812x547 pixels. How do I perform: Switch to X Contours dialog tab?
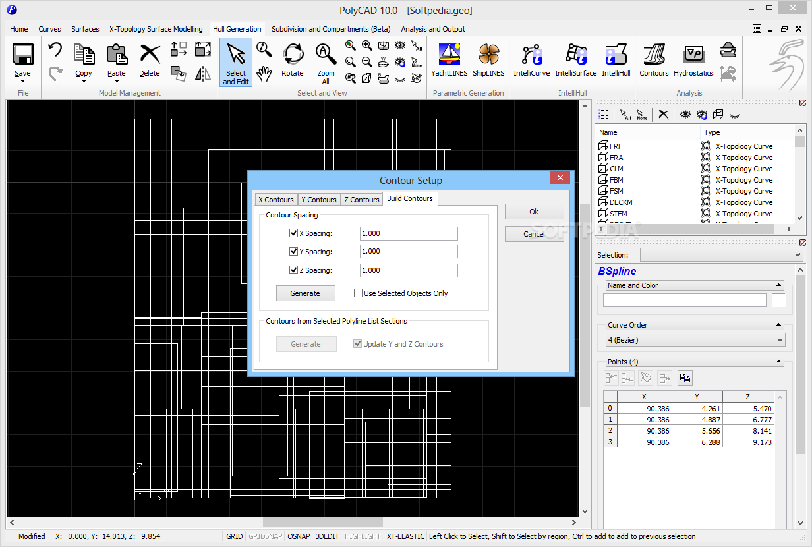(x=275, y=200)
